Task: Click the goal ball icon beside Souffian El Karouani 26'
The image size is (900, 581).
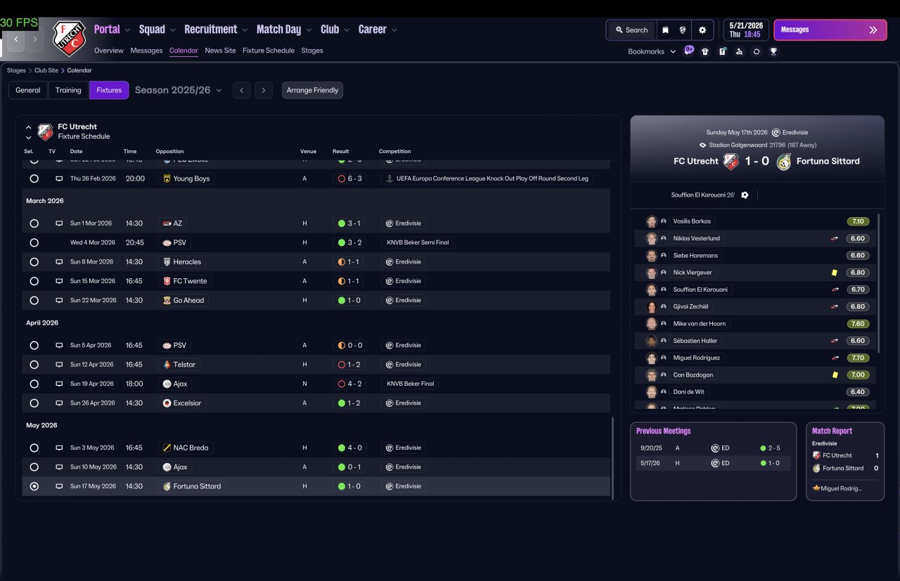Action: pyautogui.click(x=745, y=195)
